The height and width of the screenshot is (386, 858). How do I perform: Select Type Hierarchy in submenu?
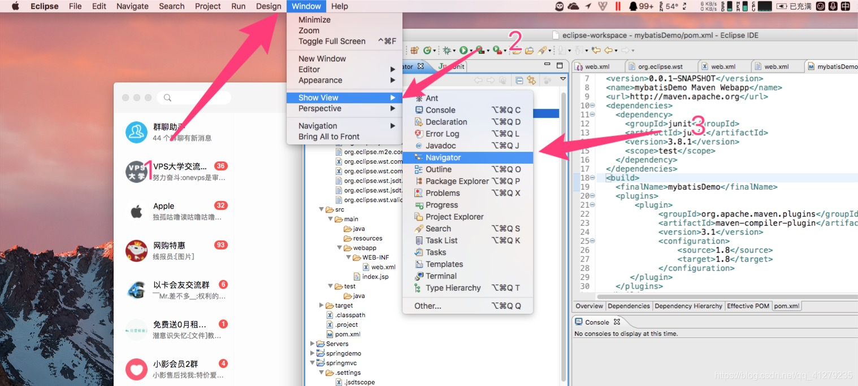(x=468, y=288)
